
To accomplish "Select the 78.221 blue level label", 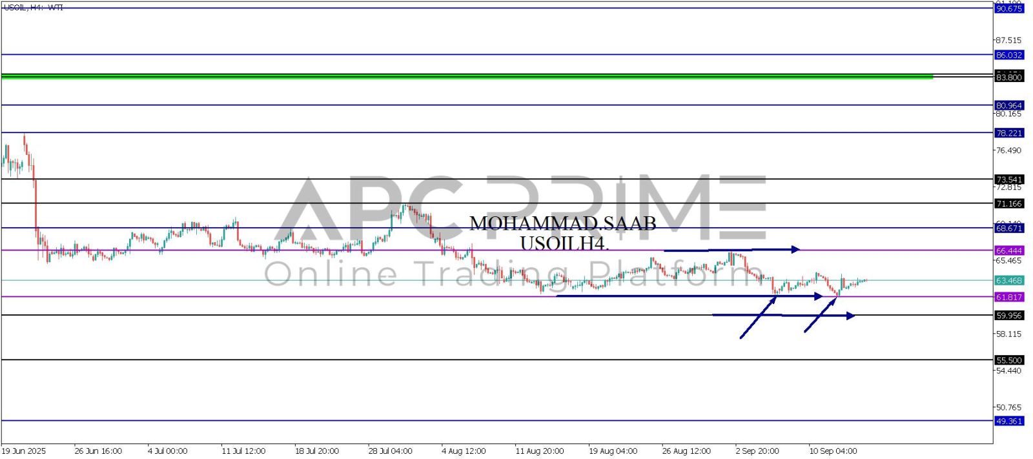I will coord(1009,133).
